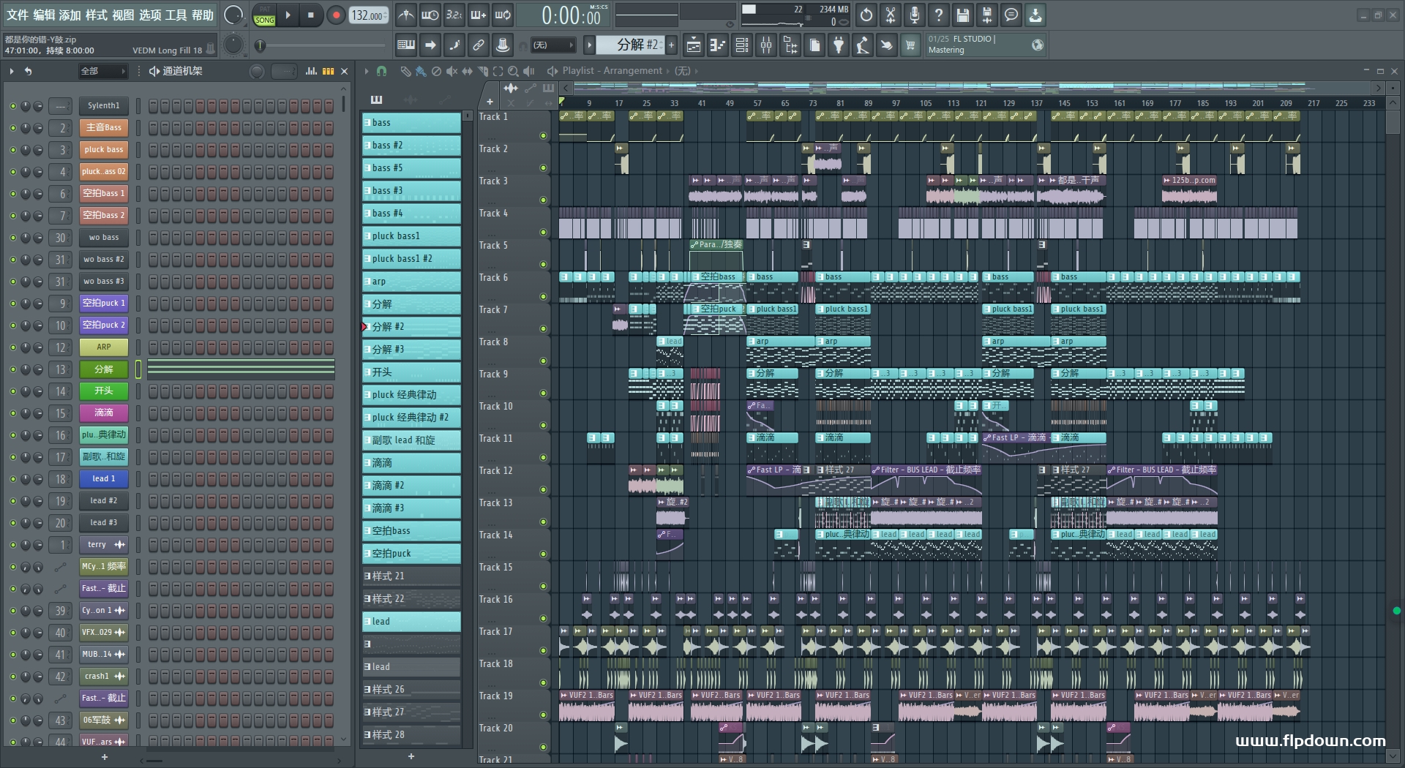
Task: Open the shopping cart content library icon
Action: click(x=910, y=45)
